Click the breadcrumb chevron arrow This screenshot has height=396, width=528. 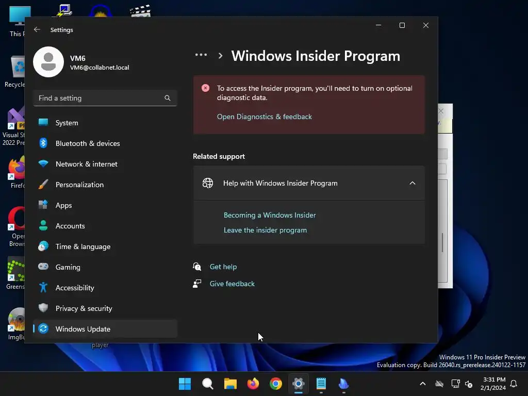pos(220,56)
